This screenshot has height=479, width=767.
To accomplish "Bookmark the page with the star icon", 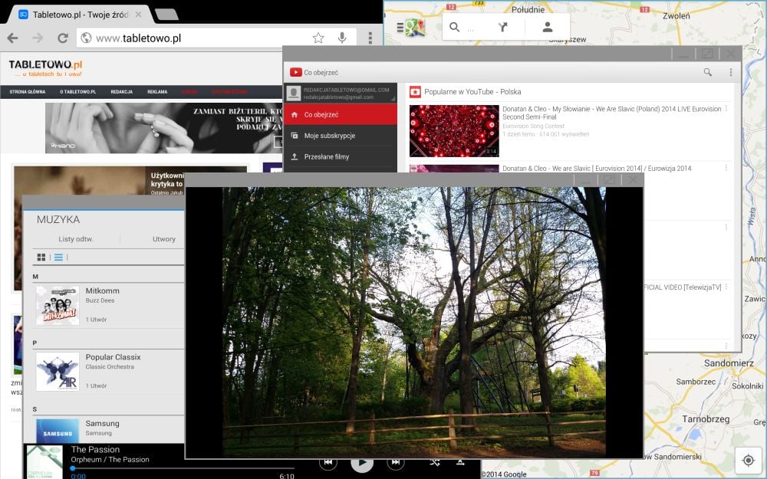I will (x=318, y=38).
